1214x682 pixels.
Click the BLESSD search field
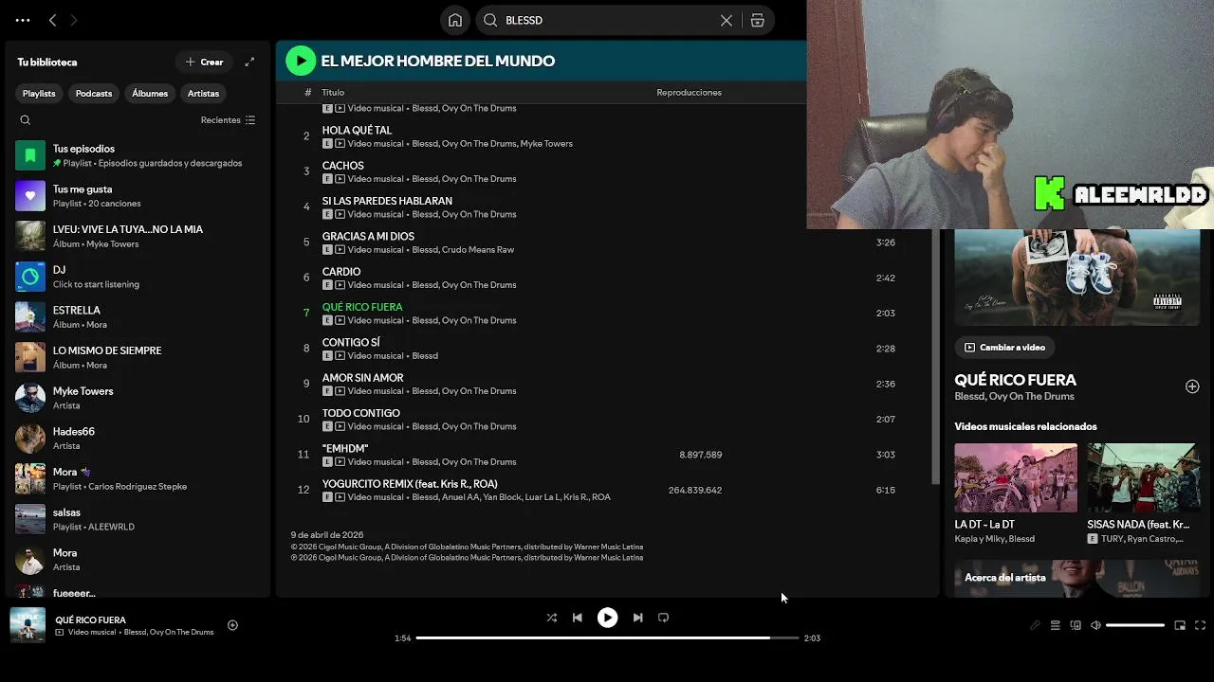[x=607, y=20]
